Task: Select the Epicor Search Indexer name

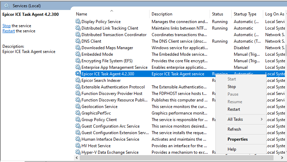Action: coord(101,80)
